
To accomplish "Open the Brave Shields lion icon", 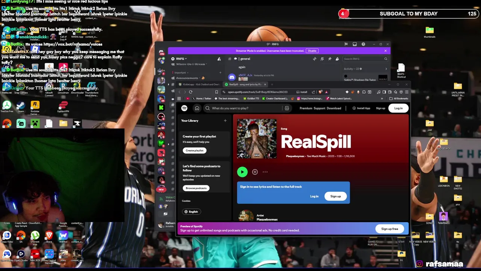I will (320, 92).
